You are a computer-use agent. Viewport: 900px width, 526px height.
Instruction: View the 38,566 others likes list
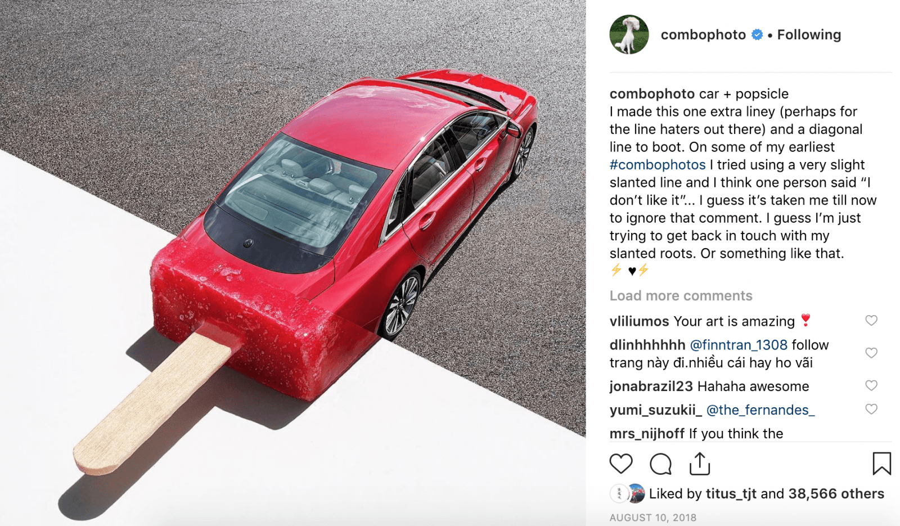[x=836, y=494]
